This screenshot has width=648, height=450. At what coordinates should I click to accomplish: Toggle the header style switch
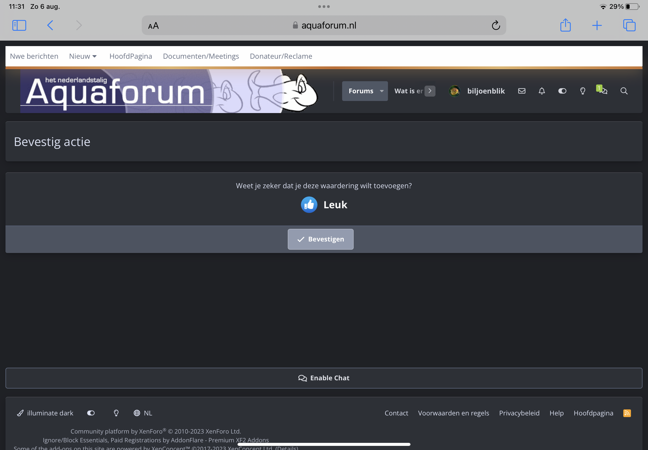coord(562,91)
